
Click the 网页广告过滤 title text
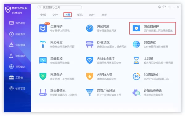(x=106, y=91)
